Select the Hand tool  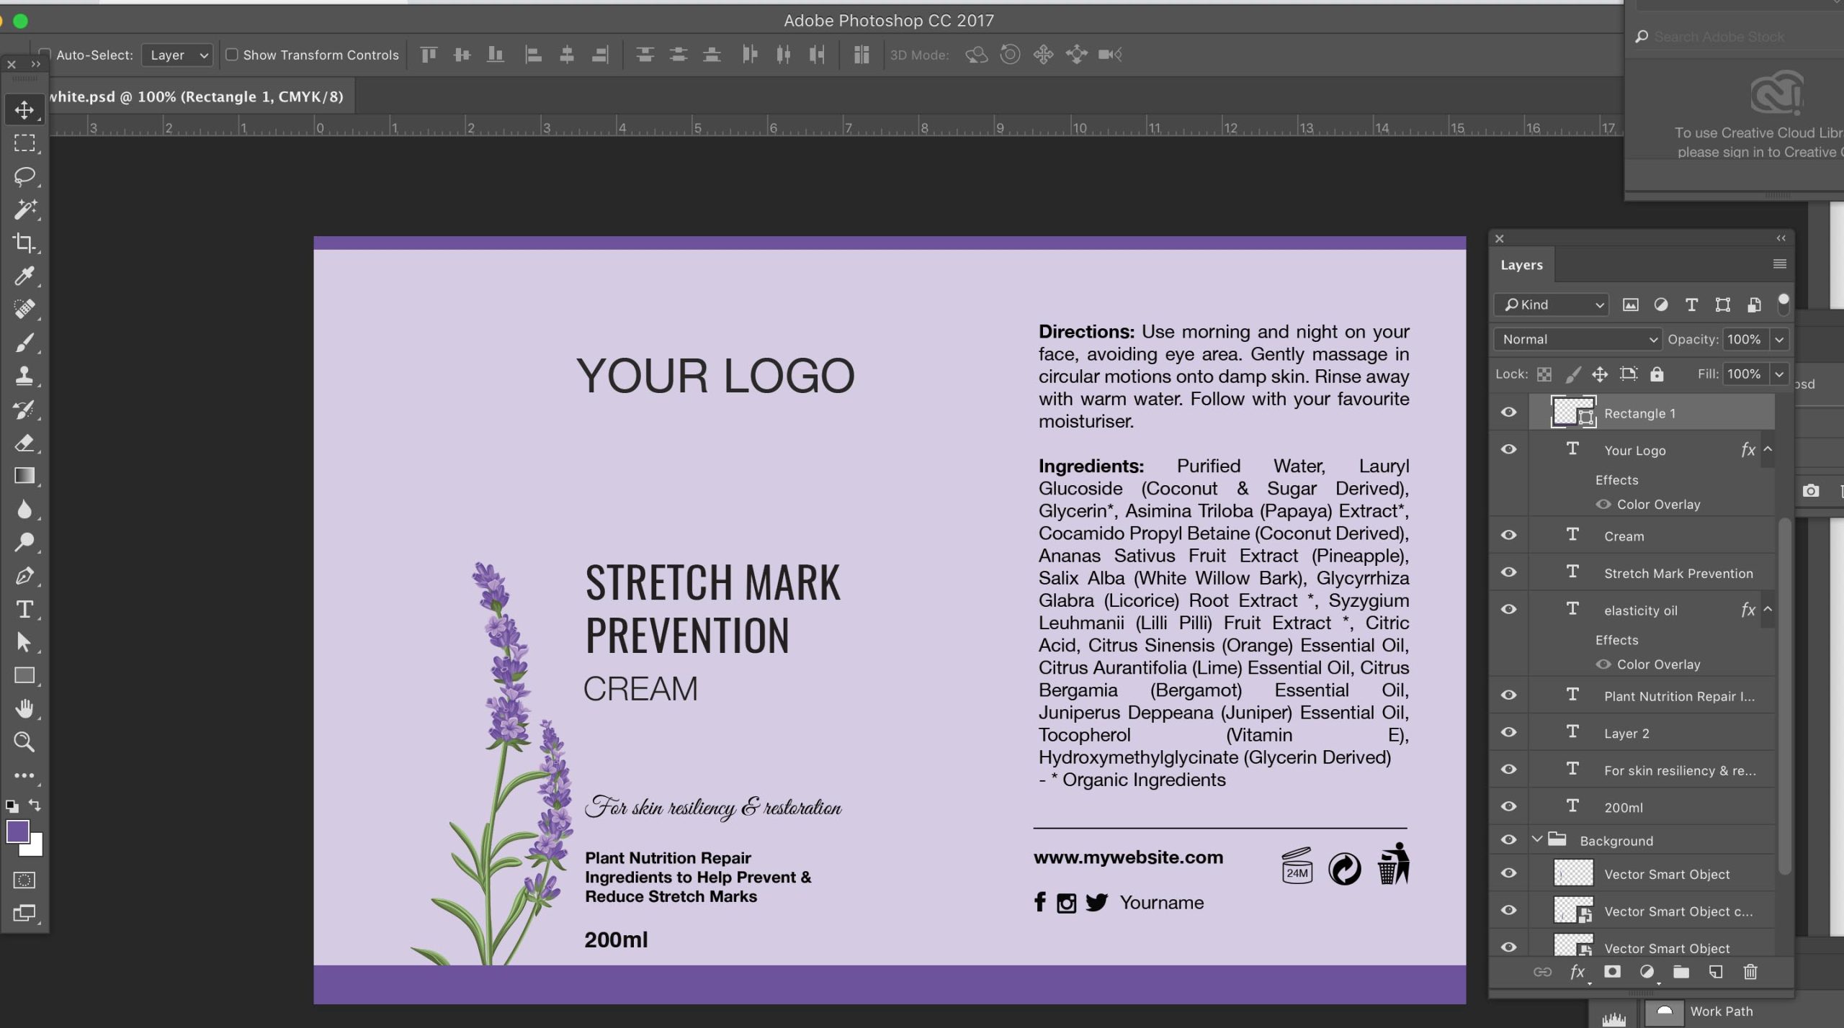tap(24, 708)
